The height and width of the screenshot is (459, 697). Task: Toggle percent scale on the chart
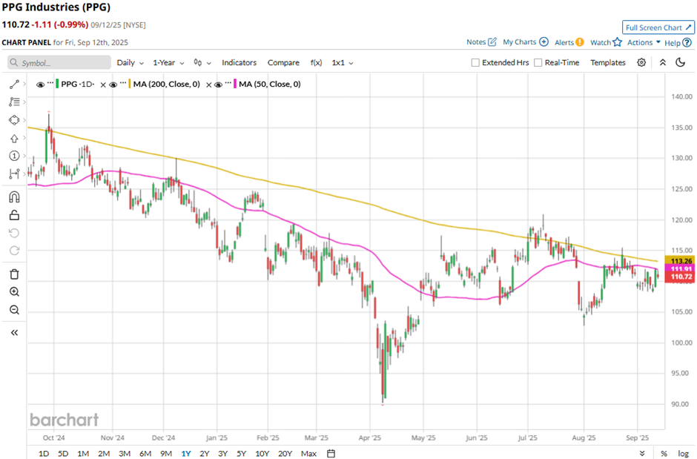click(x=664, y=453)
